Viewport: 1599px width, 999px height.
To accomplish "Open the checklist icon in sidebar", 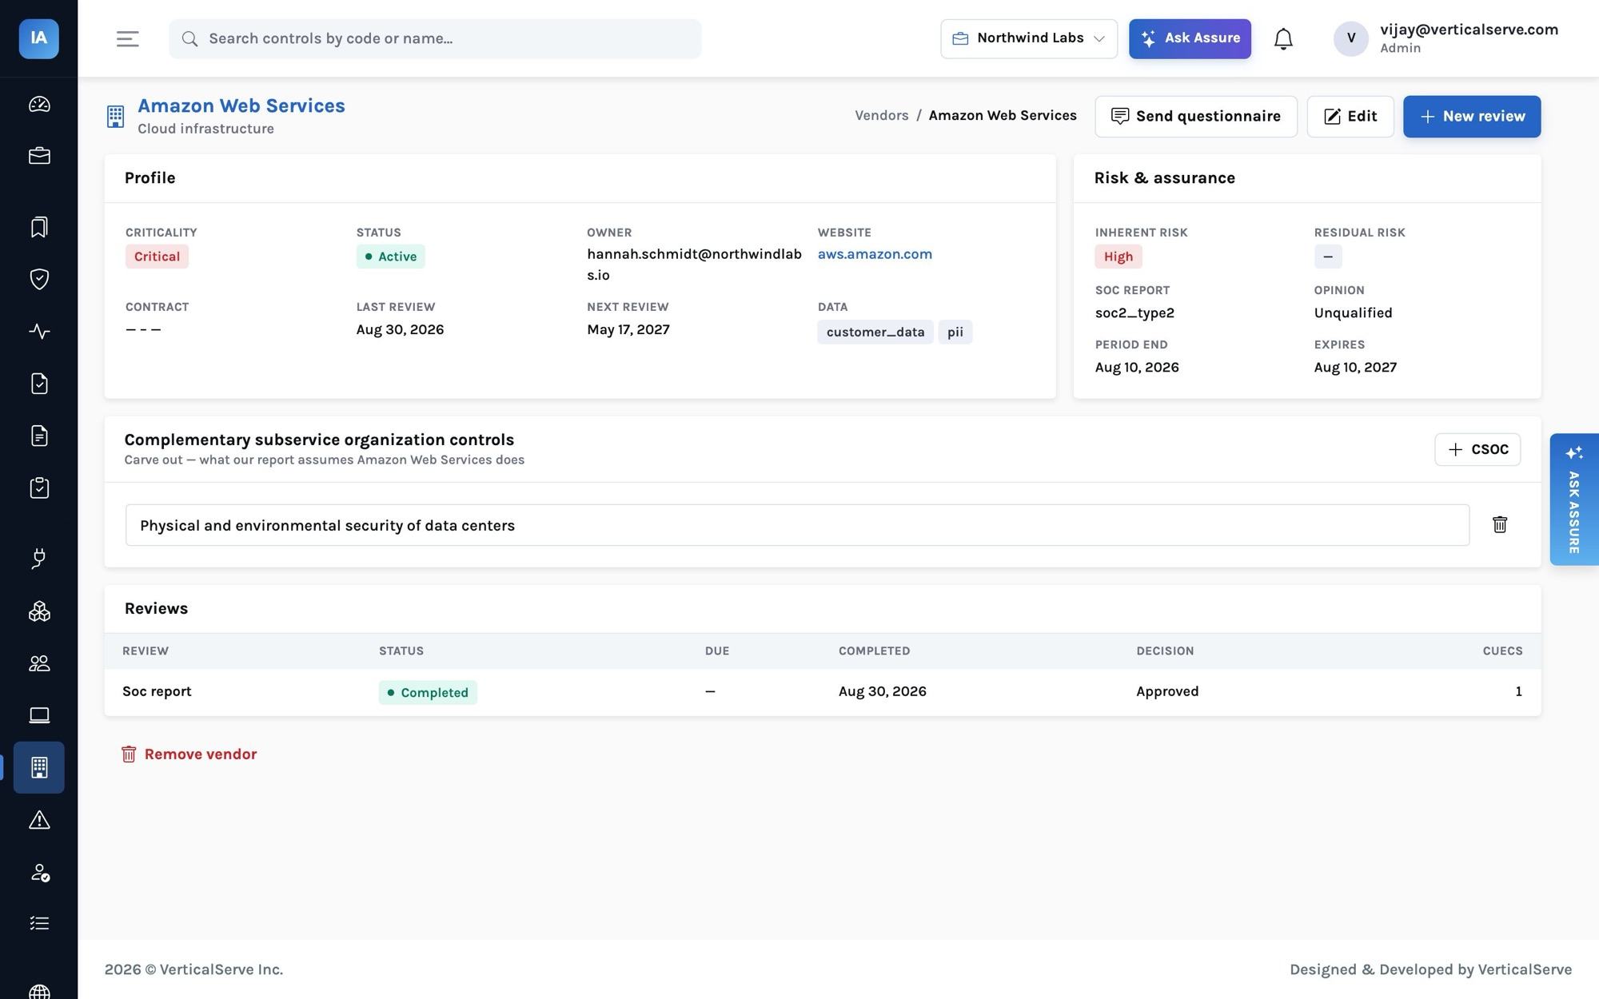I will 39,923.
